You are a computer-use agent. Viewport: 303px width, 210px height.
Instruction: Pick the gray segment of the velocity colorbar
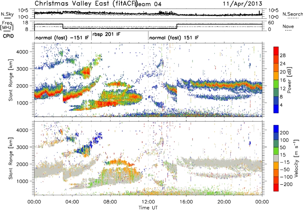pos(276,158)
